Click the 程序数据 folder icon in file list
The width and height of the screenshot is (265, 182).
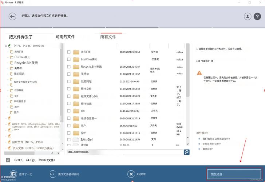pyautogui.click(x=76, y=104)
